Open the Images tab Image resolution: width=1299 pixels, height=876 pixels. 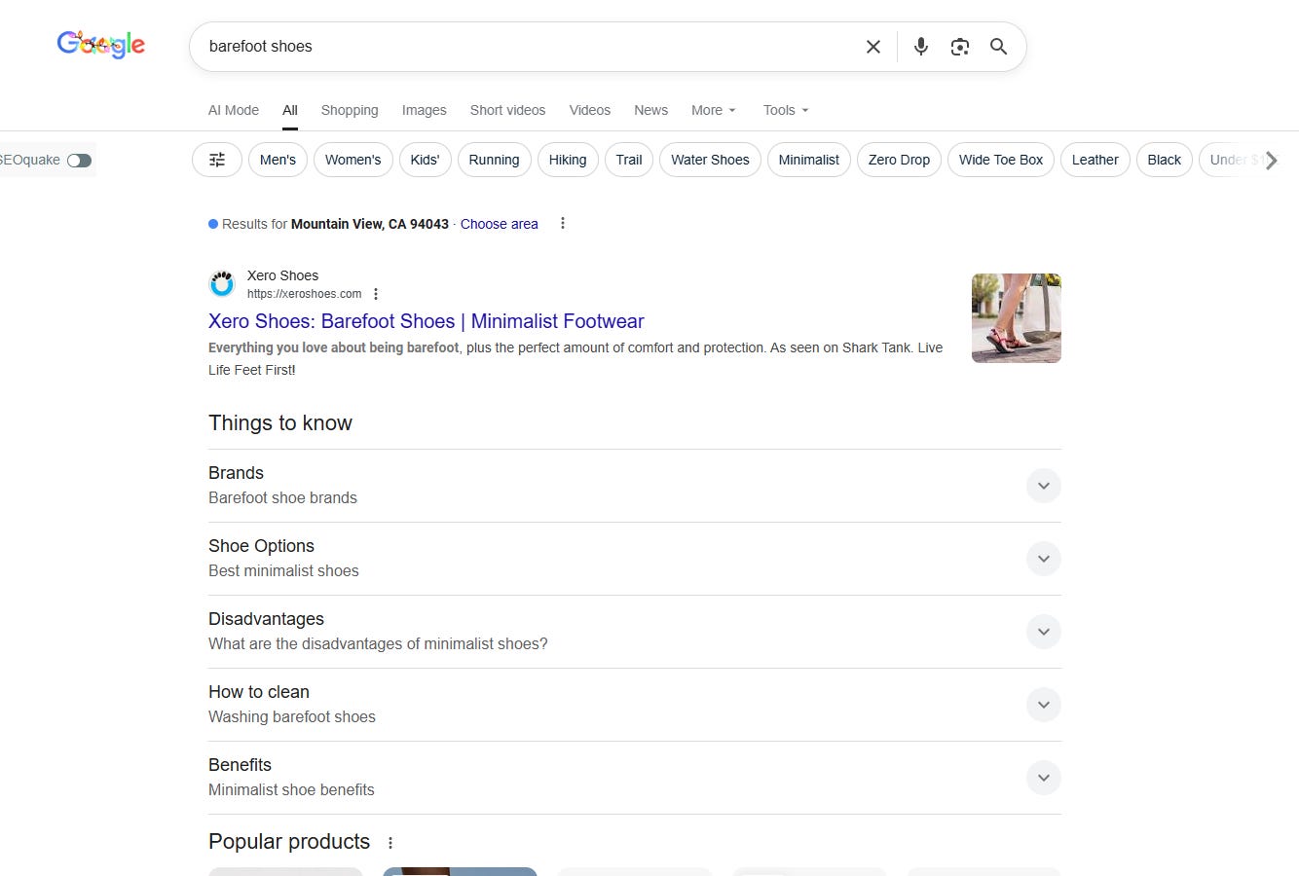click(x=425, y=110)
